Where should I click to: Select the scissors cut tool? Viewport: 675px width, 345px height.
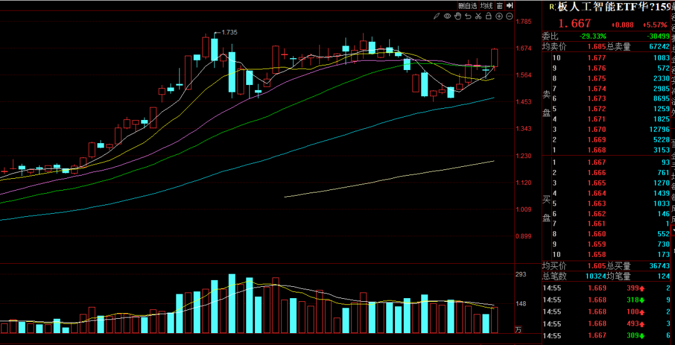(x=477, y=16)
